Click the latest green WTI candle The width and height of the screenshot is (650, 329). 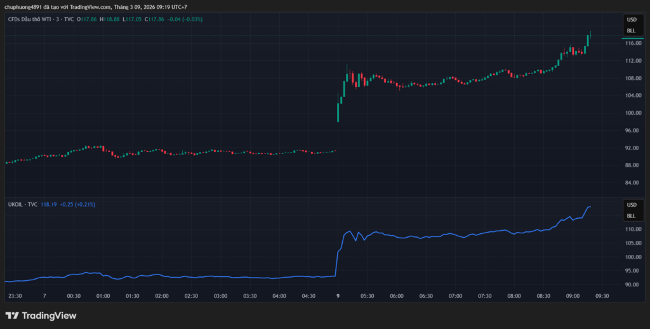(x=588, y=40)
